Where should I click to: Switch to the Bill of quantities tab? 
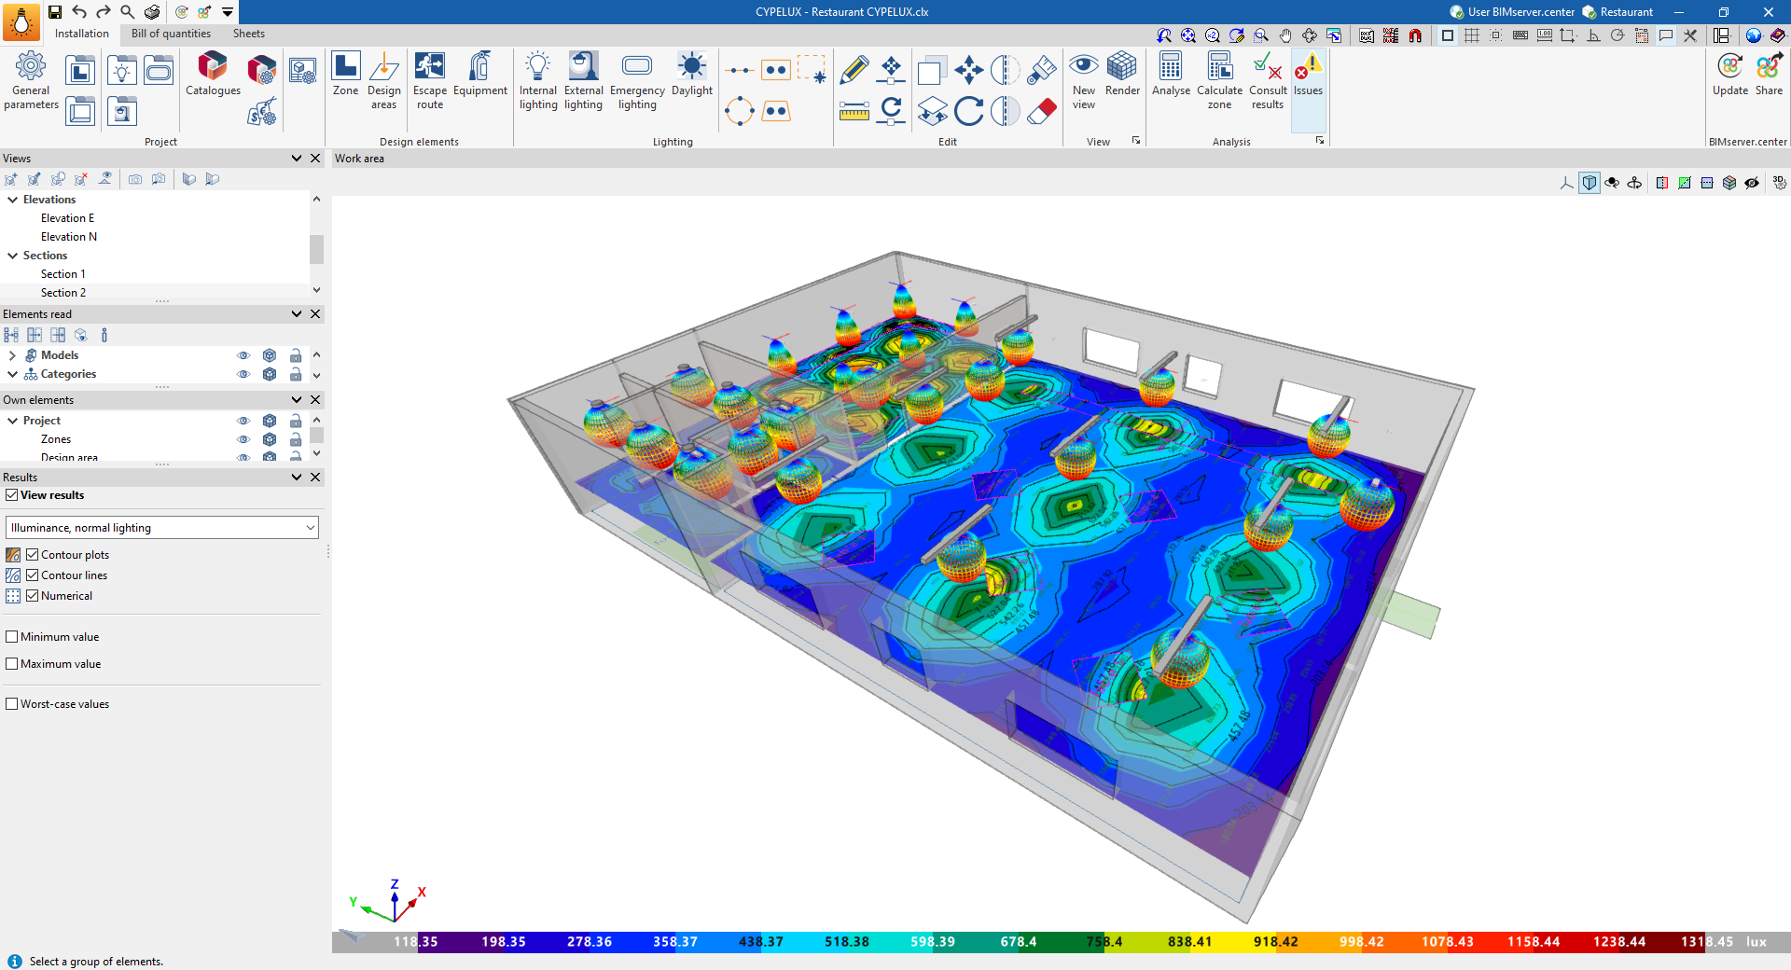[x=171, y=34]
